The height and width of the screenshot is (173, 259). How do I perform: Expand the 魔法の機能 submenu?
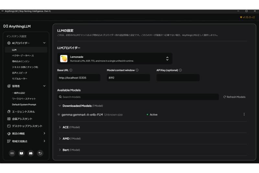point(44,133)
